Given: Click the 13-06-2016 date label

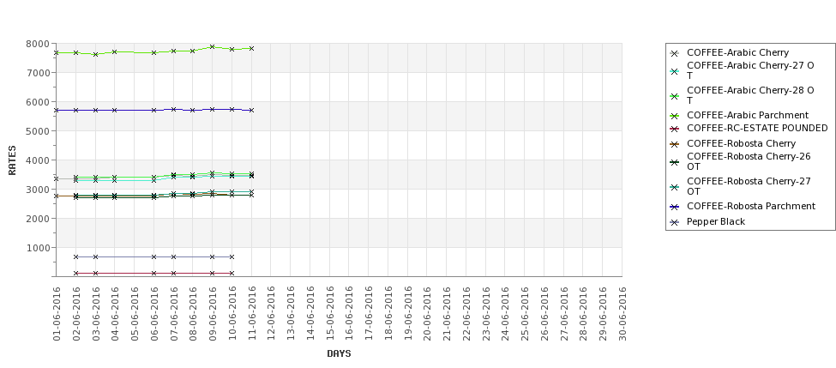Looking at the screenshot, I should [291, 314].
